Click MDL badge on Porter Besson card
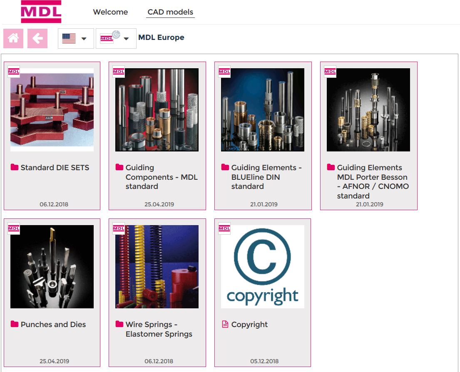Viewport: 460px width, 372px height. (x=330, y=72)
